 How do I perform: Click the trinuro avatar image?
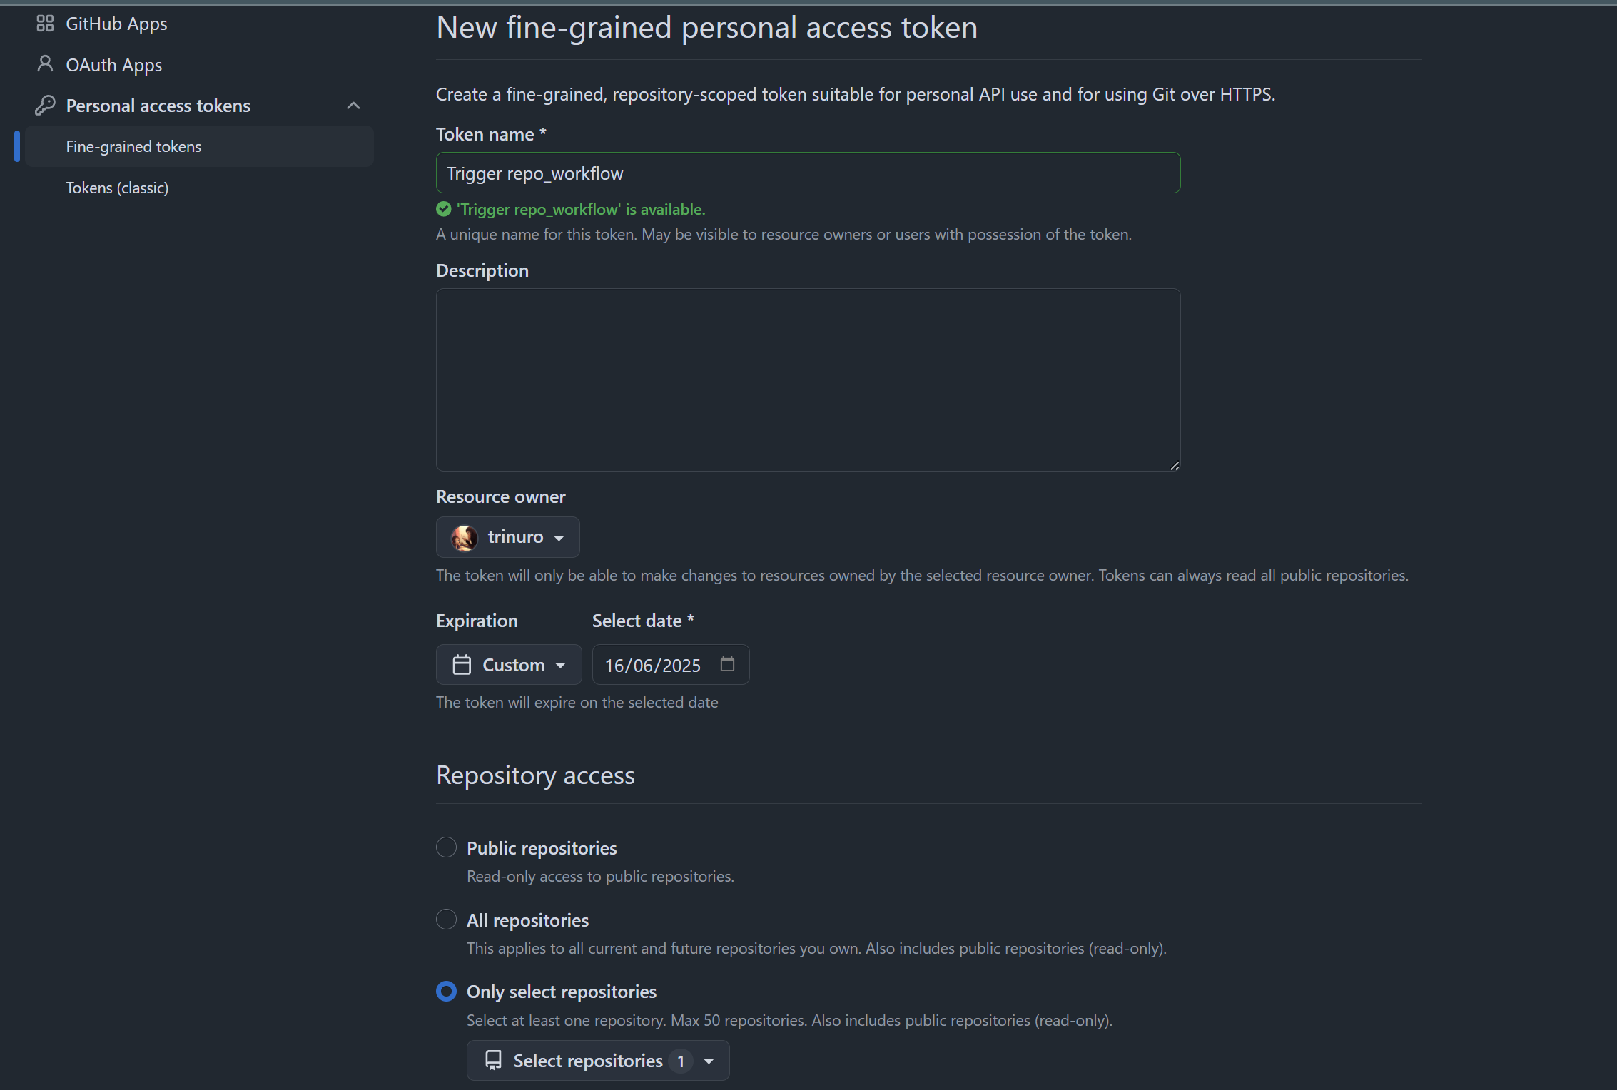click(465, 537)
